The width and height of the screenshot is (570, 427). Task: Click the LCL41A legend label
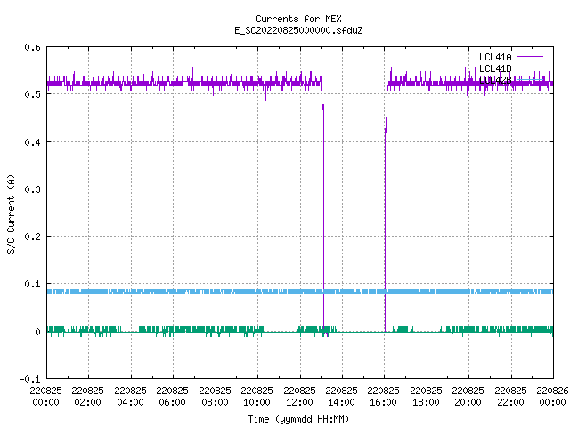(x=495, y=57)
